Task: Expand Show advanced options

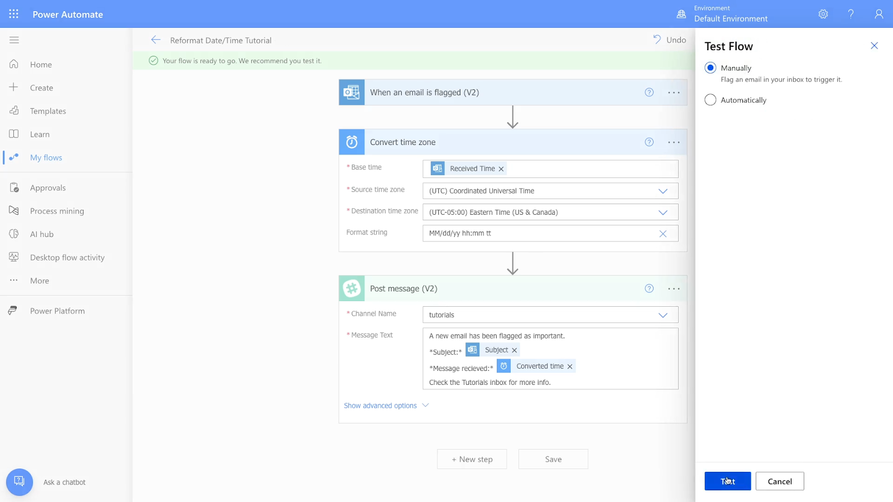Action: (x=386, y=406)
